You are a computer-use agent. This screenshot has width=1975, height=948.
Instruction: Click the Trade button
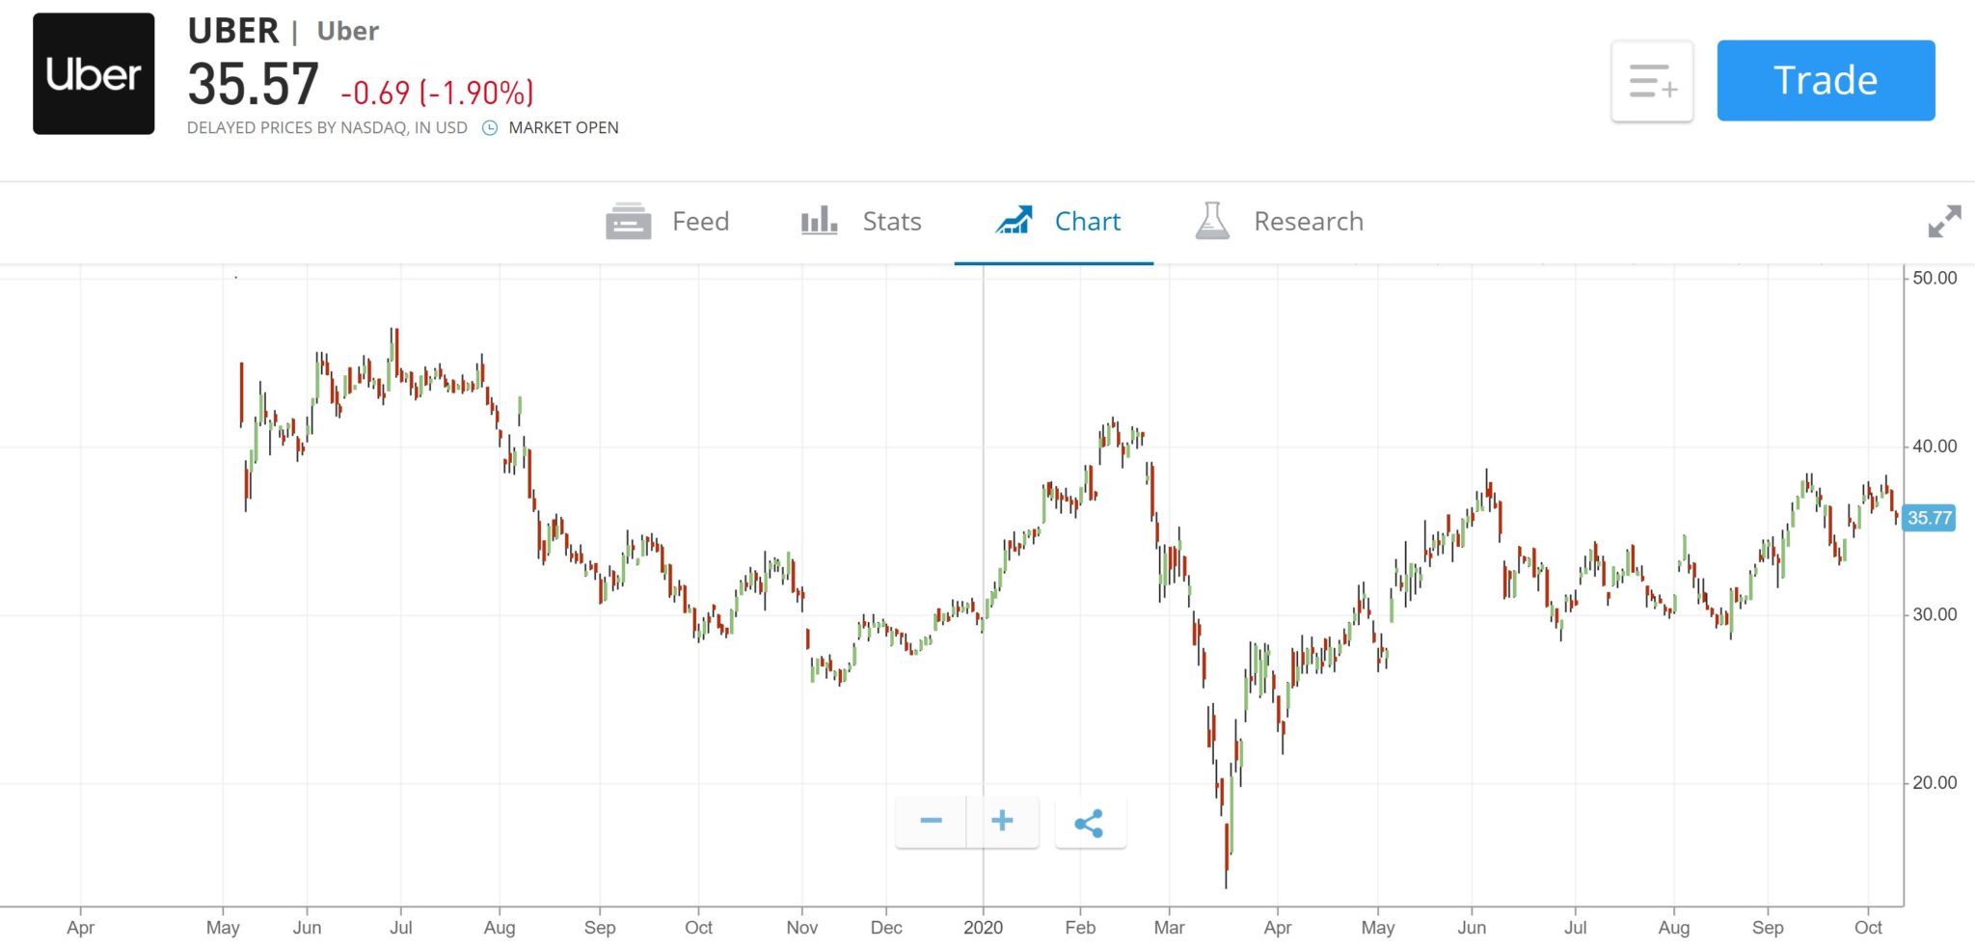pos(1826,80)
